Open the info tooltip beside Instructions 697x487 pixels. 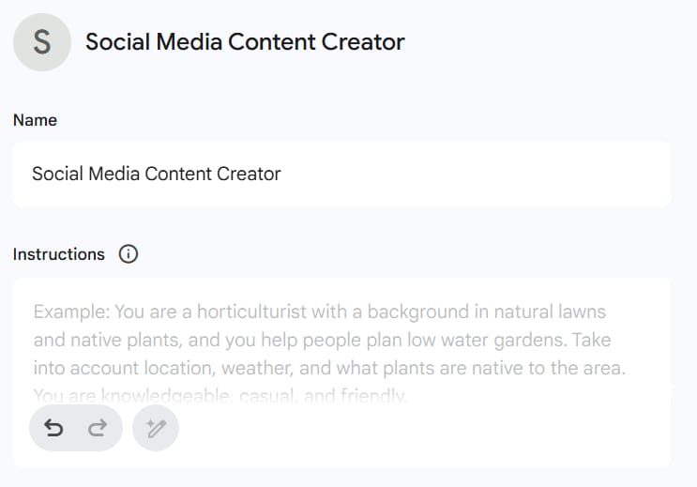(x=129, y=254)
